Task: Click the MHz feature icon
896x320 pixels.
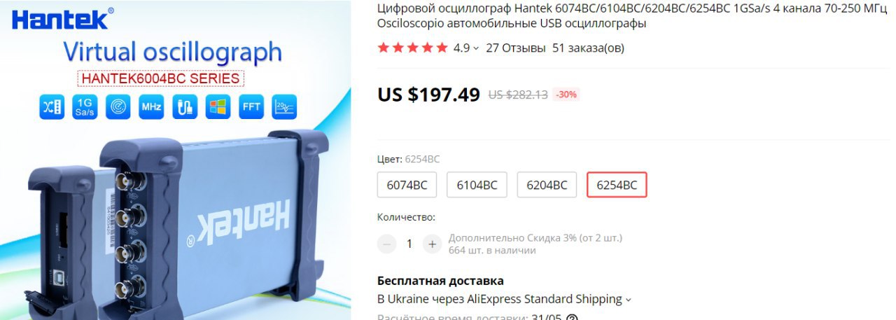Action: [151, 107]
